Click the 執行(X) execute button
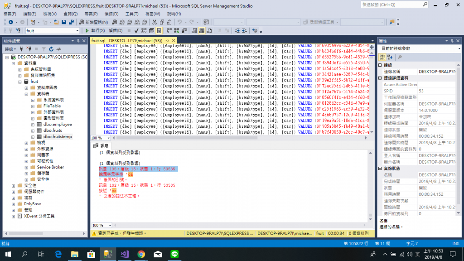The width and height of the screenshot is (464, 261). click(95, 30)
